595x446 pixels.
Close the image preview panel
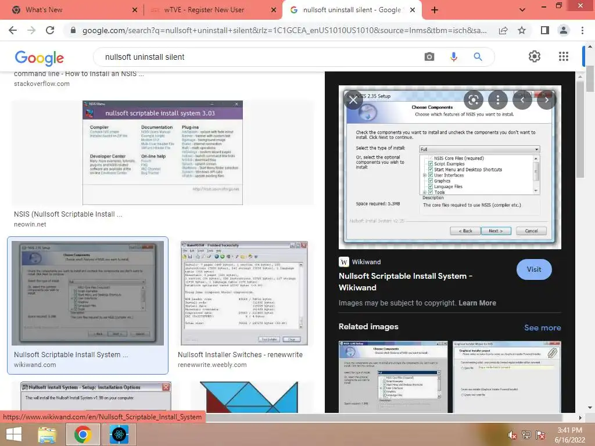point(353,100)
